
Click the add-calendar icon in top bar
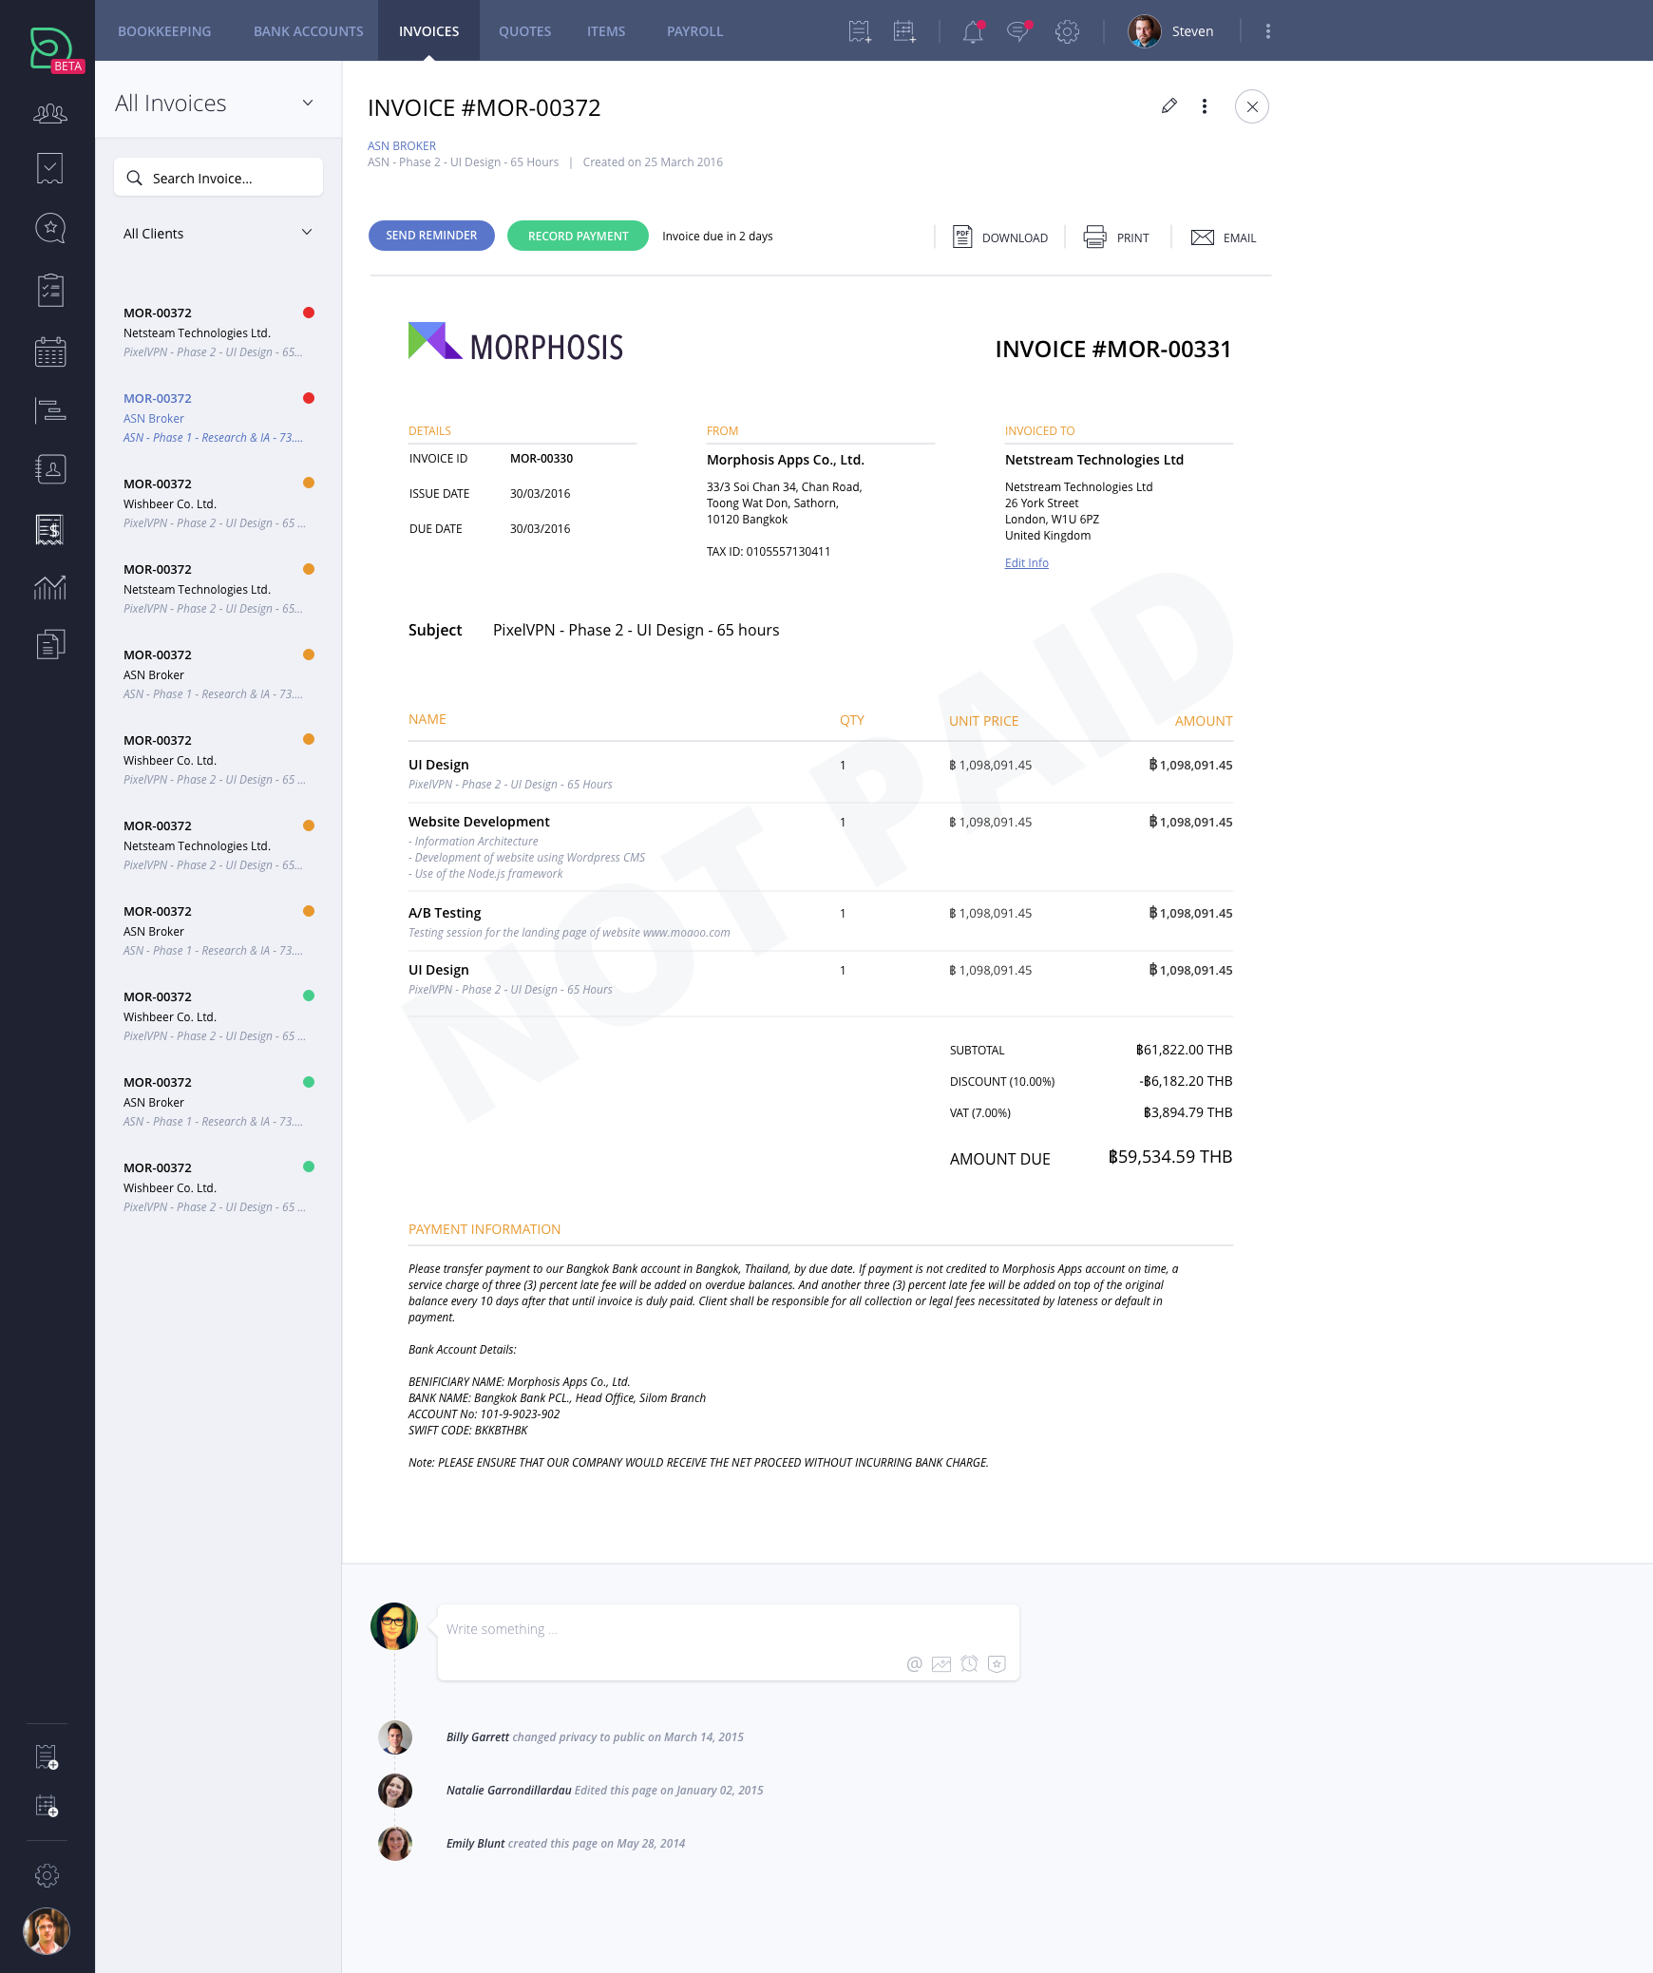tap(905, 31)
